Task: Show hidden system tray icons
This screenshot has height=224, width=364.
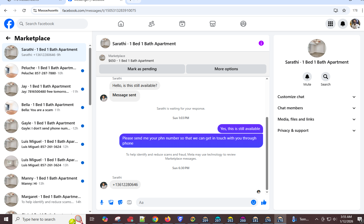Action: click(x=316, y=219)
